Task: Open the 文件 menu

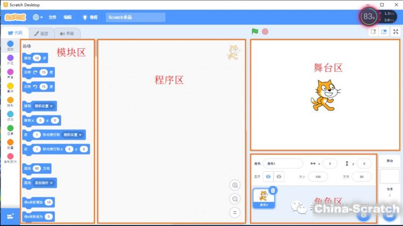Action: click(52, 17)
